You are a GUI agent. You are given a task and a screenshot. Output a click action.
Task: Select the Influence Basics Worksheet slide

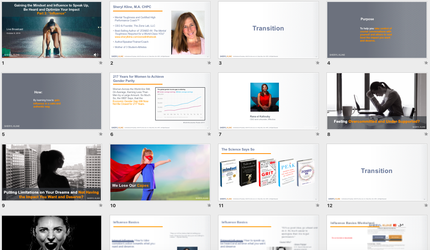[377, 232]
